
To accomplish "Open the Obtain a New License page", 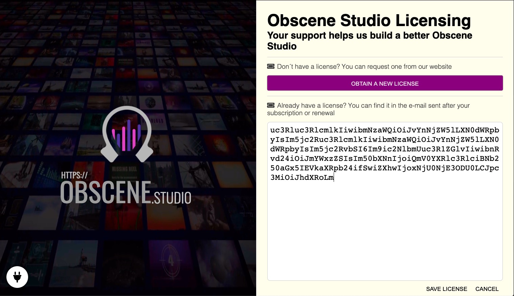I will [x=385, y=83].
